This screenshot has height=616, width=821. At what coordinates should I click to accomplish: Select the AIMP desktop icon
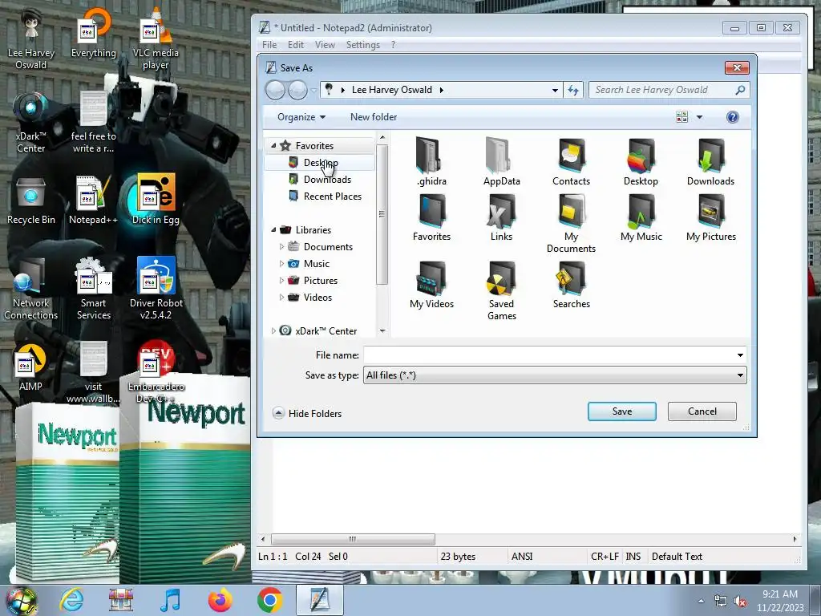tap(31, 367)
